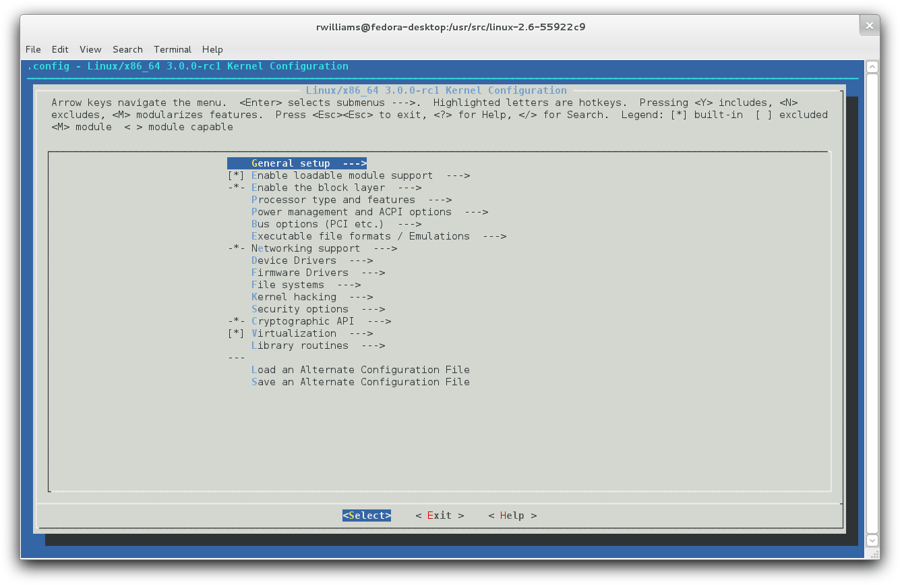
Task: Open Power management and ACPI options
Action: [x=369, y=212]
